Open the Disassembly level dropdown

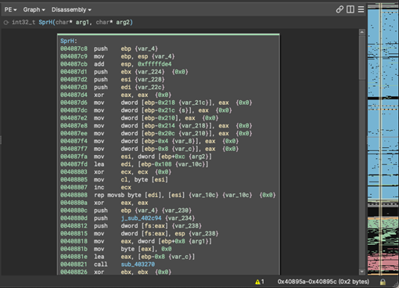[71, 9]
